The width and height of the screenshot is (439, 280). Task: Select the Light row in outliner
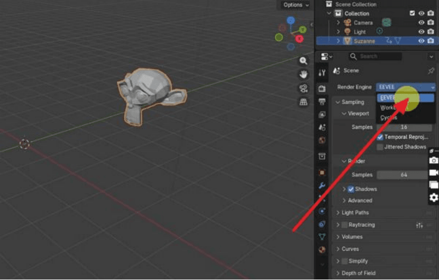click(x=377, y=32)
